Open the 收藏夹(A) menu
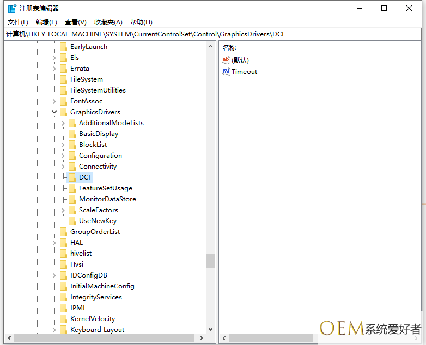Image resolution: width=426 pixels, height=345 pixels. coord(108,22)
